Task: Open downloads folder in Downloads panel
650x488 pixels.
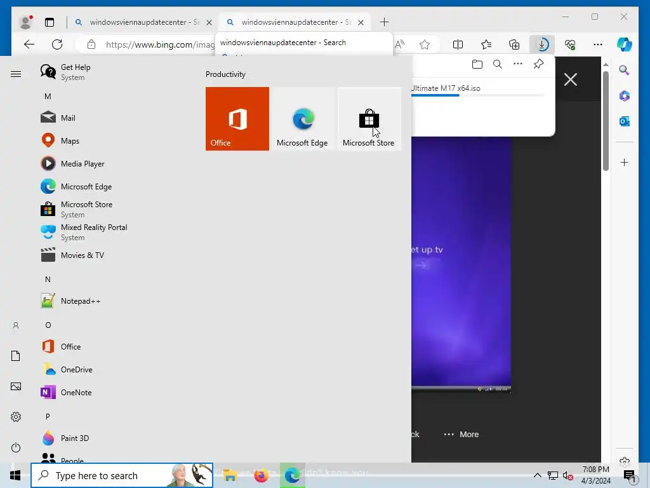Action: [477, 64]
